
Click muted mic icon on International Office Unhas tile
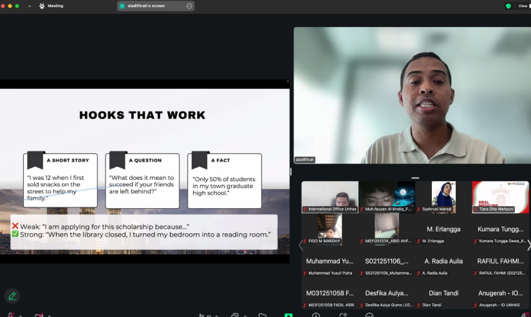[305, 209]
